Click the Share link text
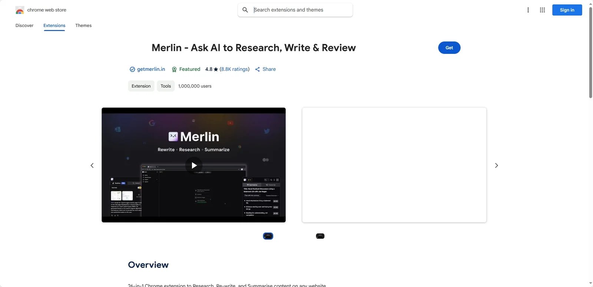The height and width of the screenshot is (287, 593). pyautogui.click(x=269, y=69)
